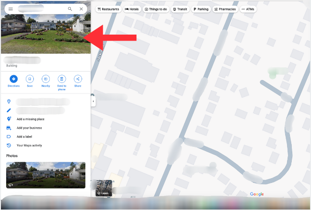The height and width of the screenshot is (210, 311).
Task: Search Nearby places
Action: [x=46, y=81]
